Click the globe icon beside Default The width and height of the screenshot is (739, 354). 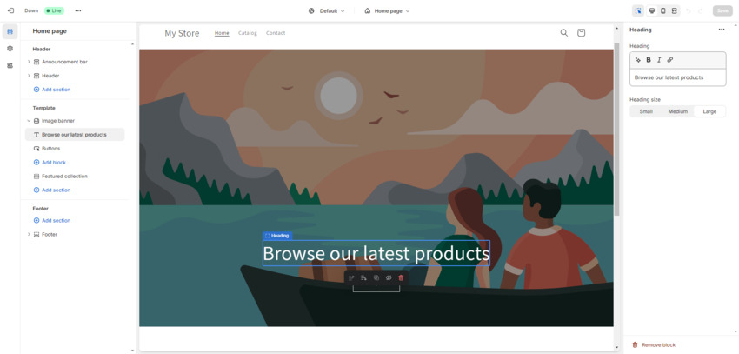pos(311,10)
